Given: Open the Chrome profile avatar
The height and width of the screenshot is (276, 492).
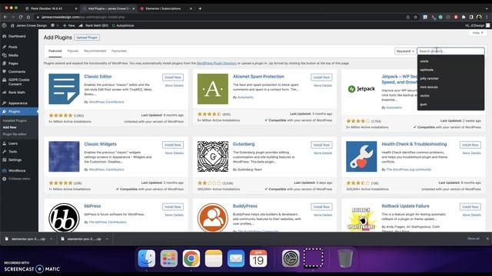Looking at the screenshot, I should click(x=479, y=17).
